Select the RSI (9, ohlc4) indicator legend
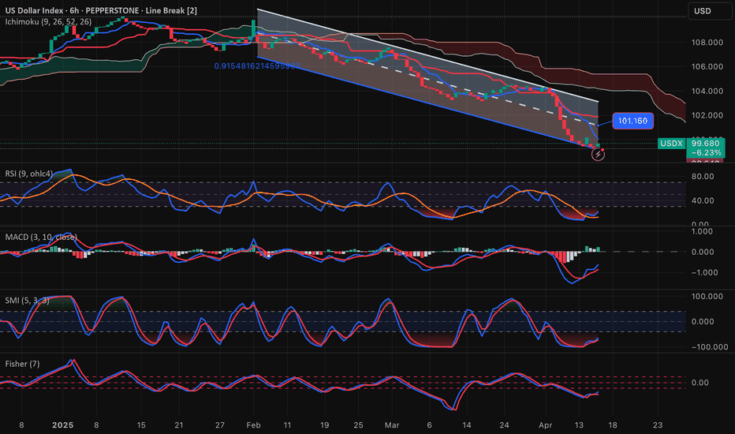Image resolution: width=735 pixels, height=434 pixels. tap(29, 174)
